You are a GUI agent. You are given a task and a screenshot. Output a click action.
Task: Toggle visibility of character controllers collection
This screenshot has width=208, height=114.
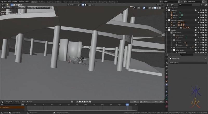[x=201, y=20]
